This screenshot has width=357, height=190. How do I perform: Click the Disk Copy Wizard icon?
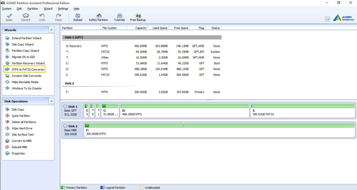(7, 44)
